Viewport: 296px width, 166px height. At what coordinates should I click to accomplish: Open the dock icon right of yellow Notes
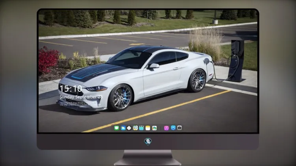[154, 128]
